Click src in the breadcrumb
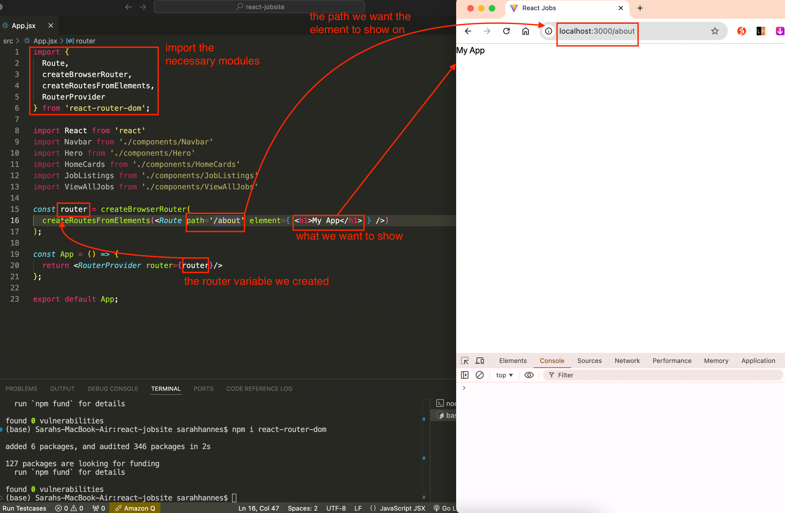 8,41
